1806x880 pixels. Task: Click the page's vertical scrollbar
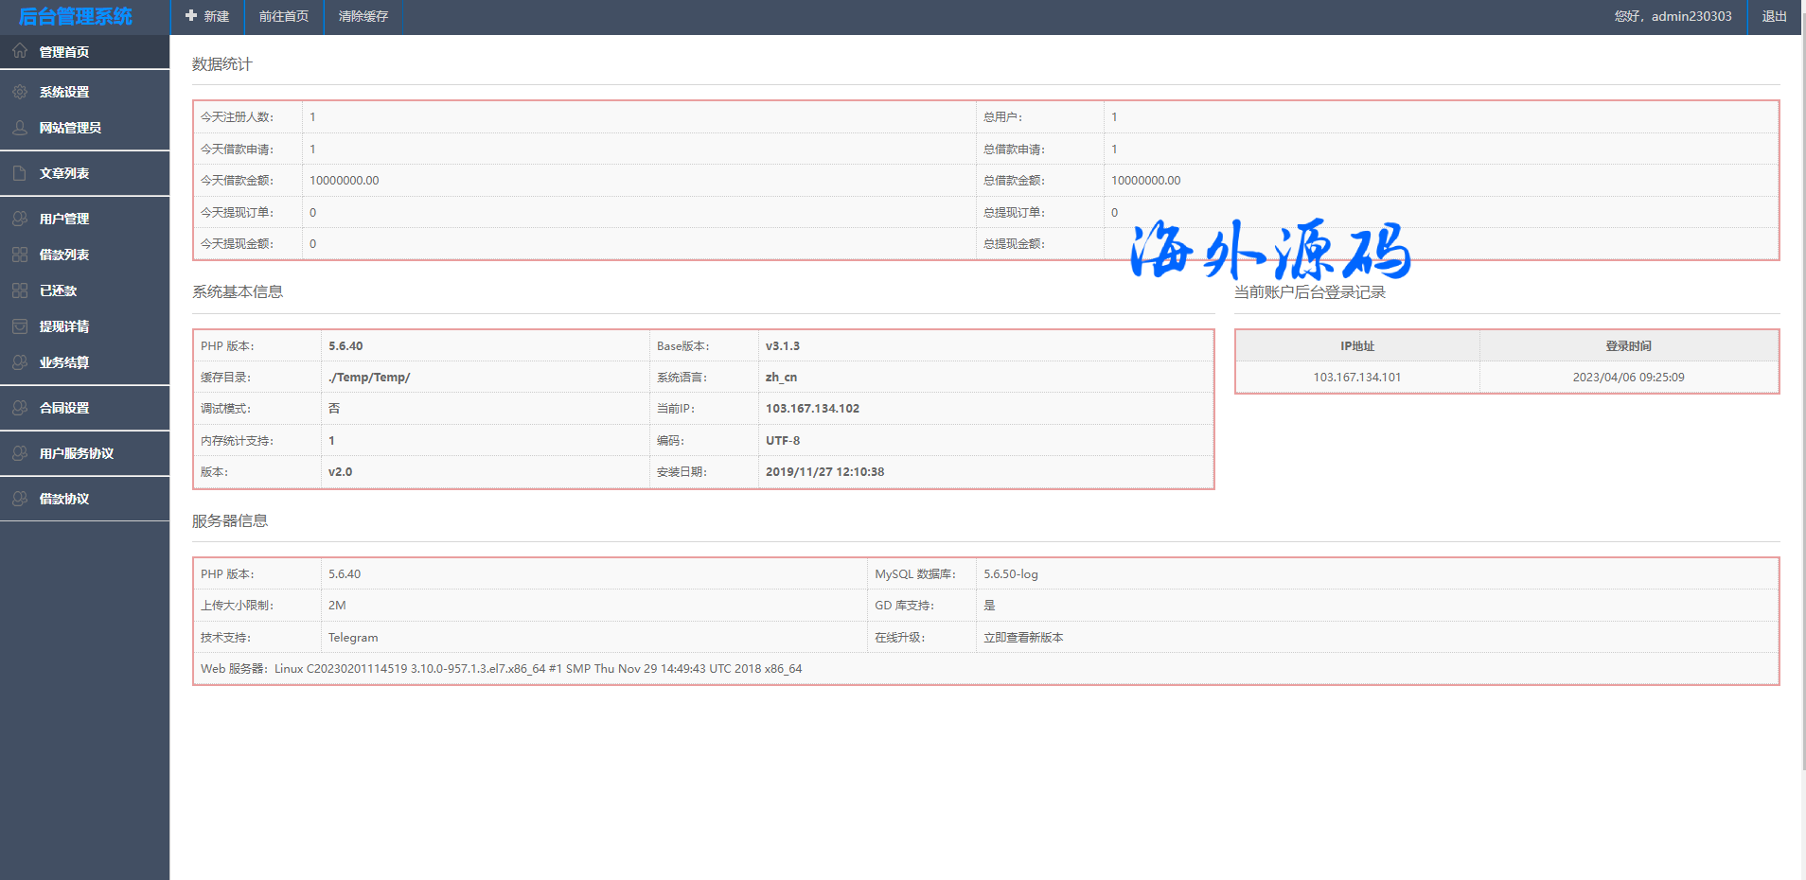click(x=1802, y=378)
